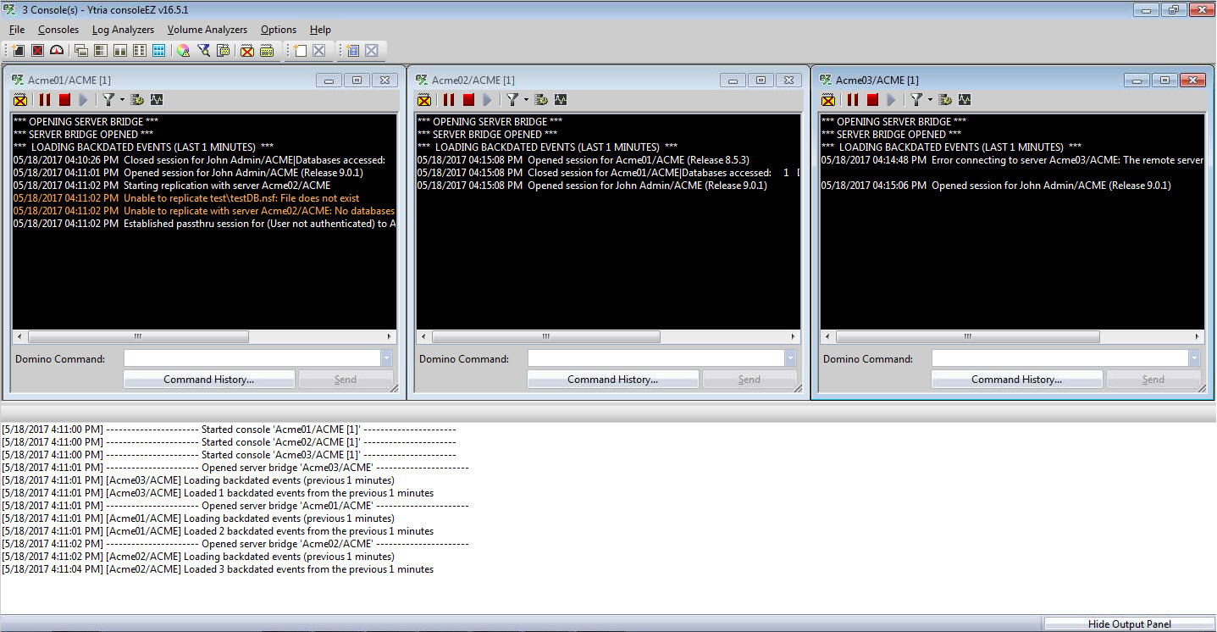Open the color legend tool in the toolbar
The width and height of the screenshot is (1217, 632).
183,50
